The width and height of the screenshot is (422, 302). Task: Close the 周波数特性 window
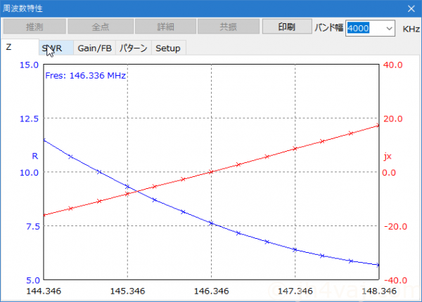tap(411, 8)
